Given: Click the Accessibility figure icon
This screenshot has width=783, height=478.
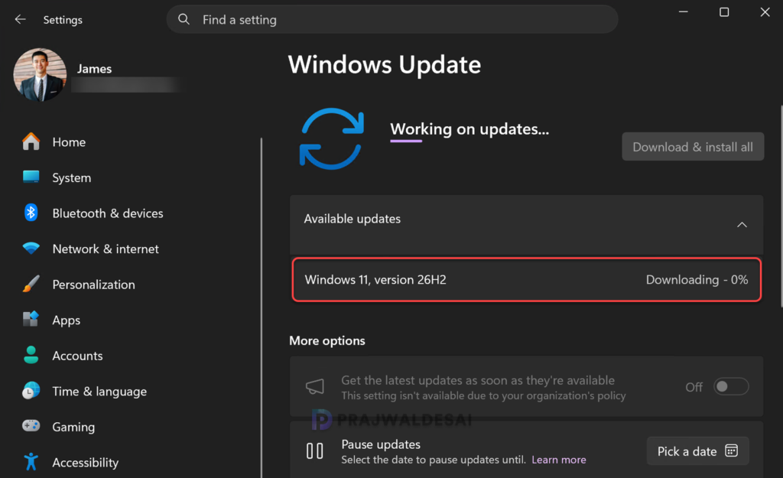Looking at the screenshot, I should (31, 461).
